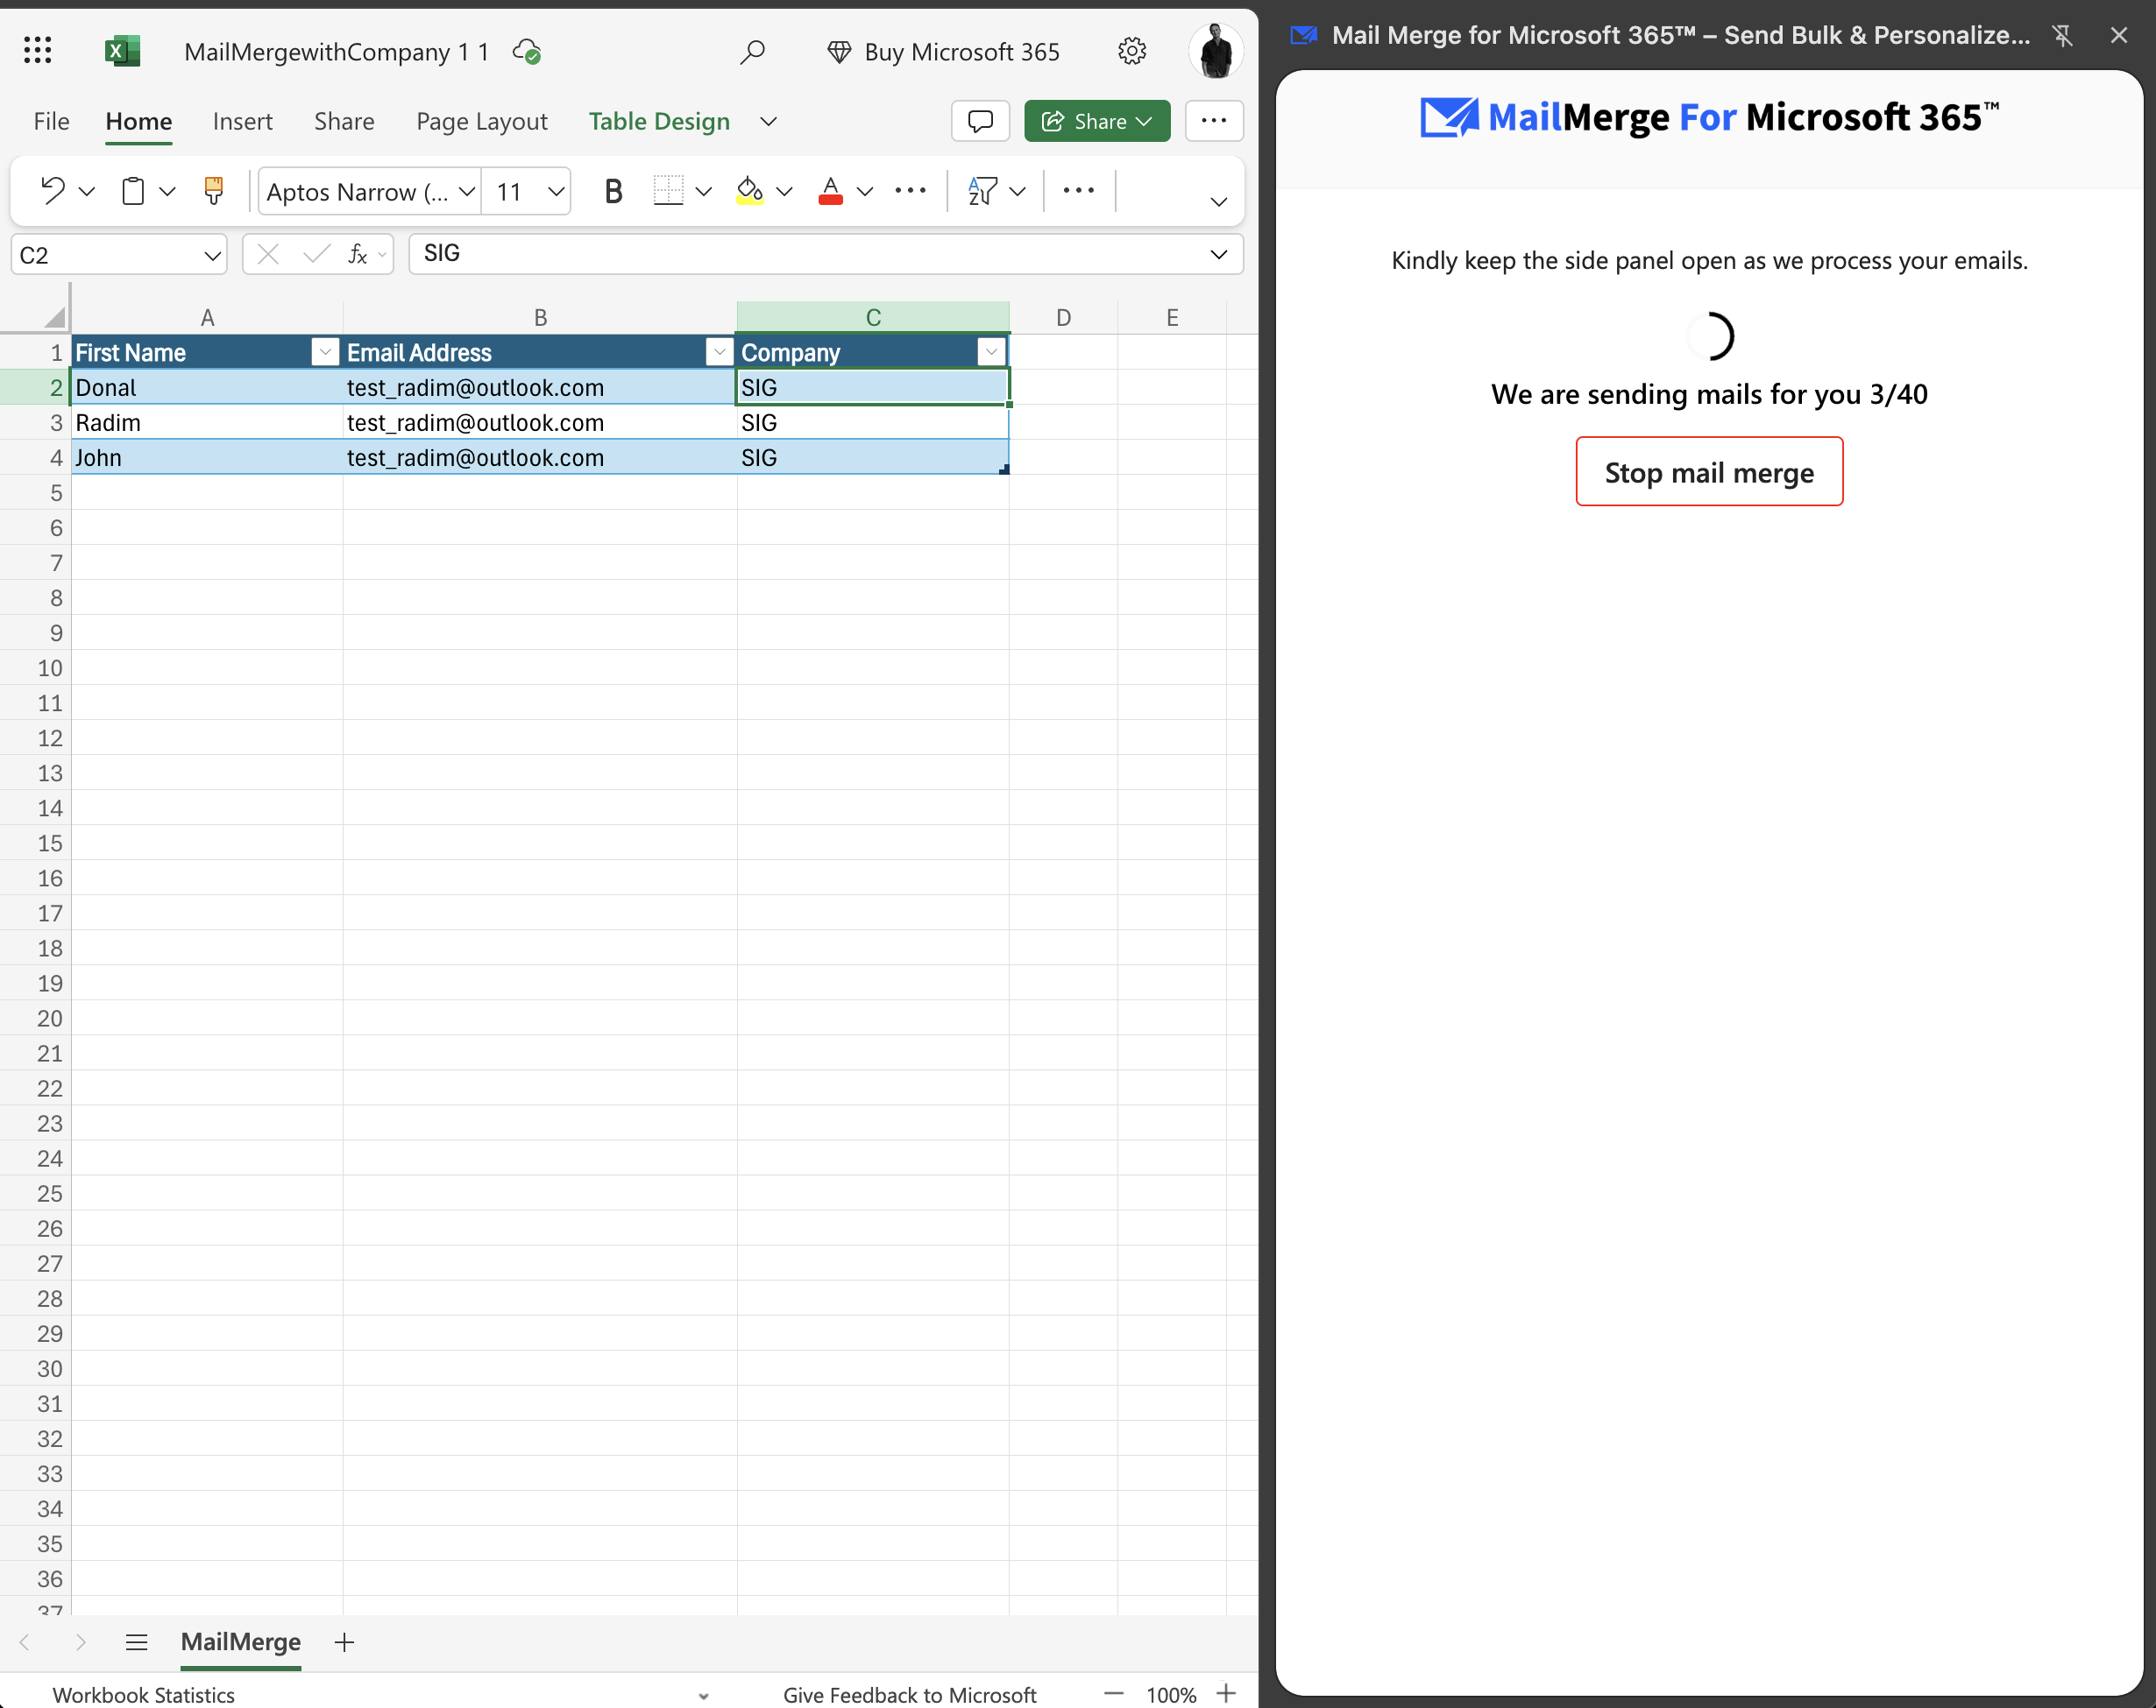Apply red font color
The image size is (2156, 1708).
830,190
